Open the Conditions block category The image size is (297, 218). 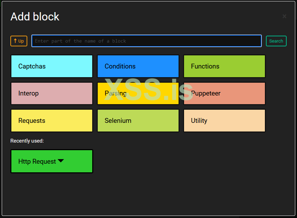click(138, 66)
